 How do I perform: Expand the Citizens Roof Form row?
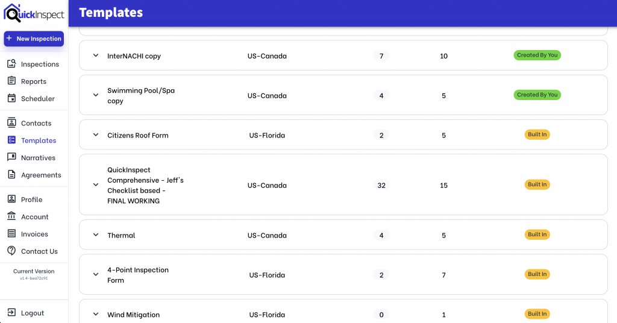click(95, 135)
